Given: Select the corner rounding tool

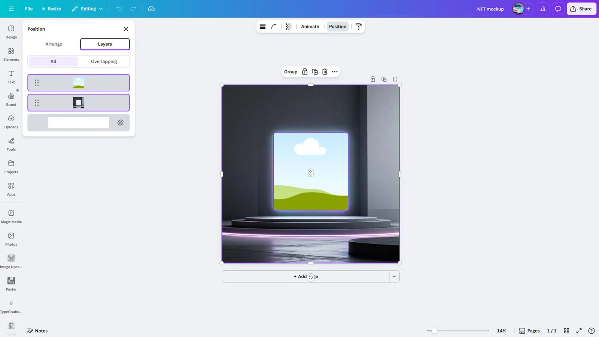Looking at the screenshot, I should pos(274,27).
